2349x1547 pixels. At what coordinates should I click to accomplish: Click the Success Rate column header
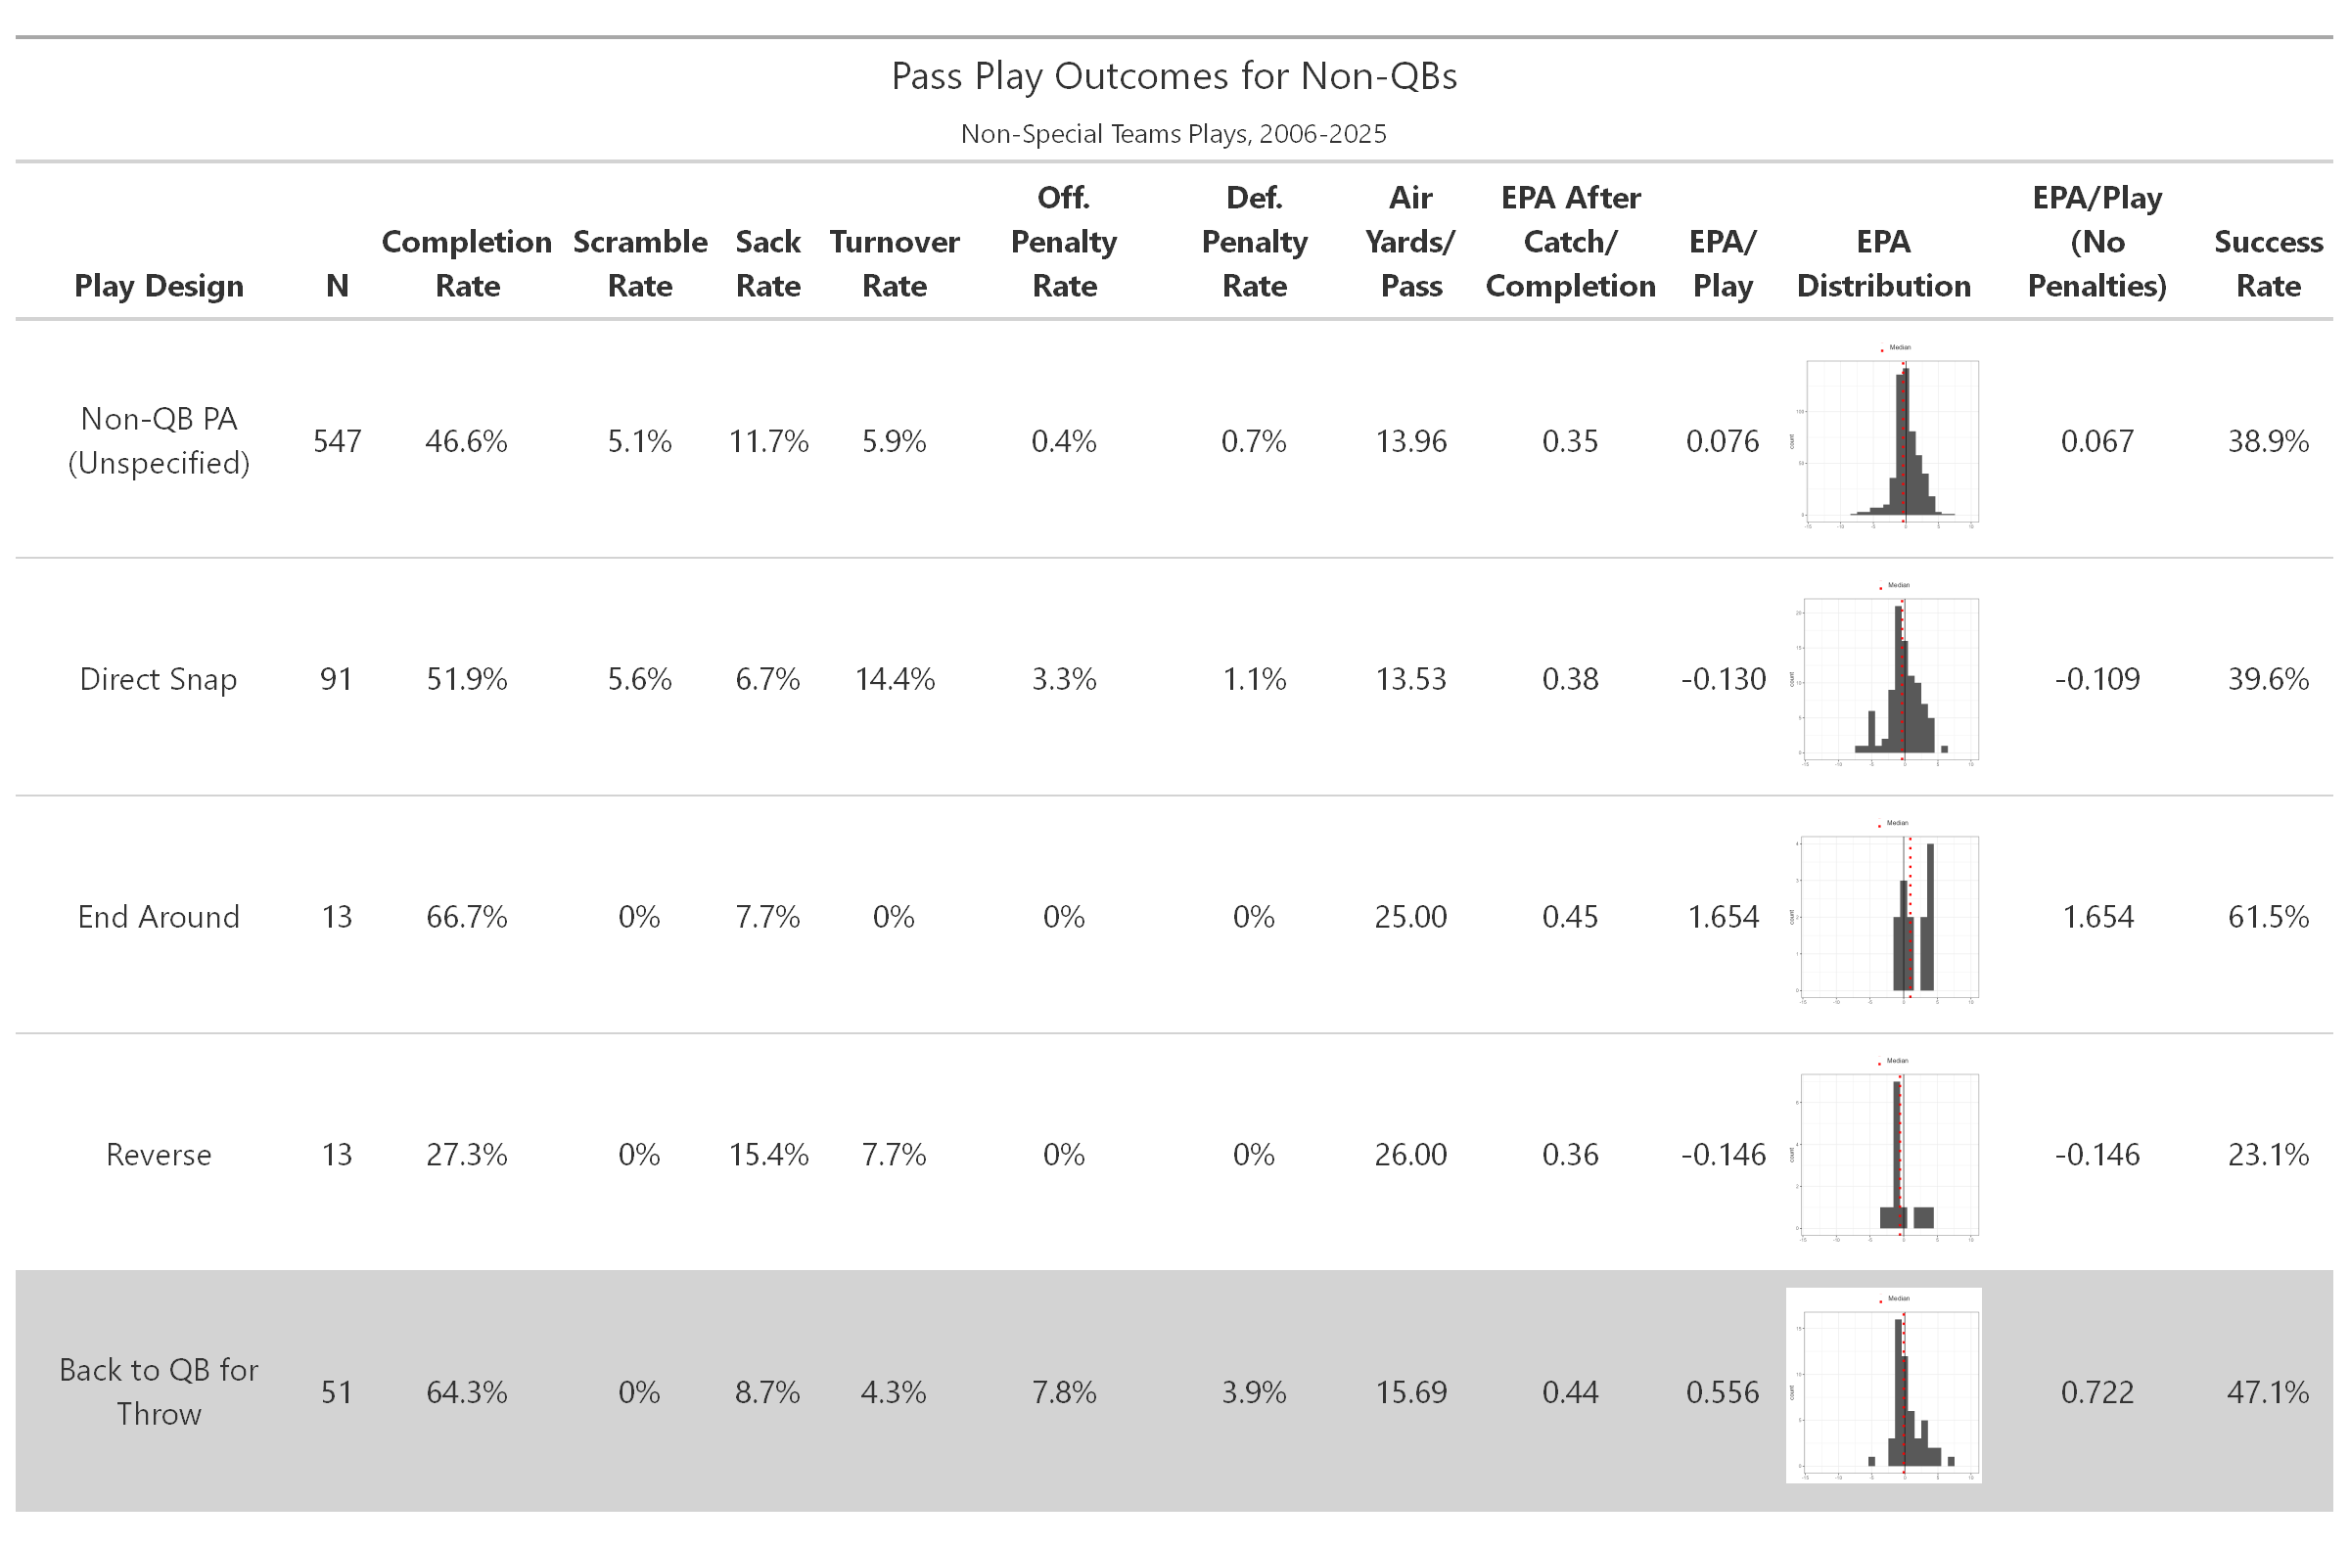2268,263
